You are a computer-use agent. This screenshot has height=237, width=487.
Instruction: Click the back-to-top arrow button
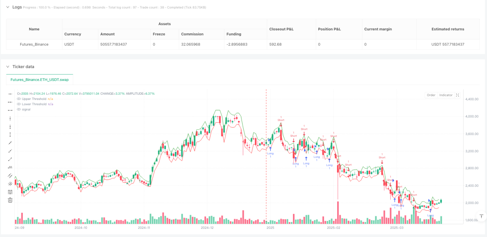click(482, 216)
